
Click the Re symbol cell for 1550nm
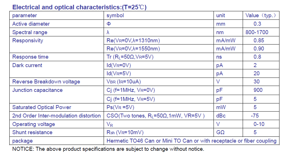click(x=133, y=49)
